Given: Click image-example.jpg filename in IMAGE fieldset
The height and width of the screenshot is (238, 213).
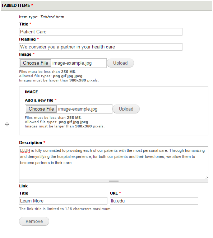Looking at the screenshot, I should [x=78, y=109].
